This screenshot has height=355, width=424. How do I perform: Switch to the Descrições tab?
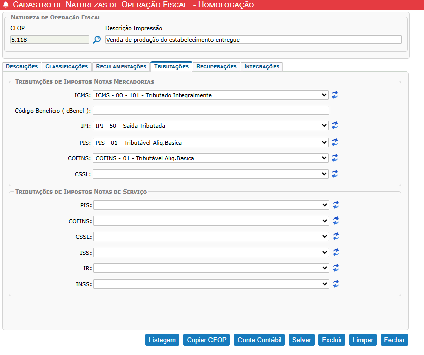21,66
